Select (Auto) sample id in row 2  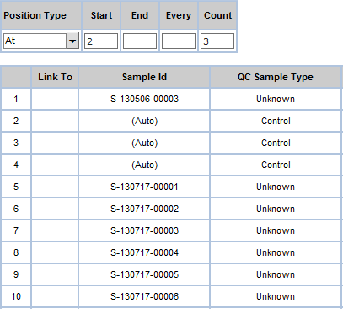click(x=144, y=121)
